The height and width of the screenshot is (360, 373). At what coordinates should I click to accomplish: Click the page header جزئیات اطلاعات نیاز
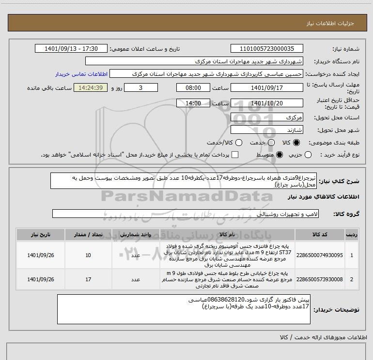coord(330,23)
